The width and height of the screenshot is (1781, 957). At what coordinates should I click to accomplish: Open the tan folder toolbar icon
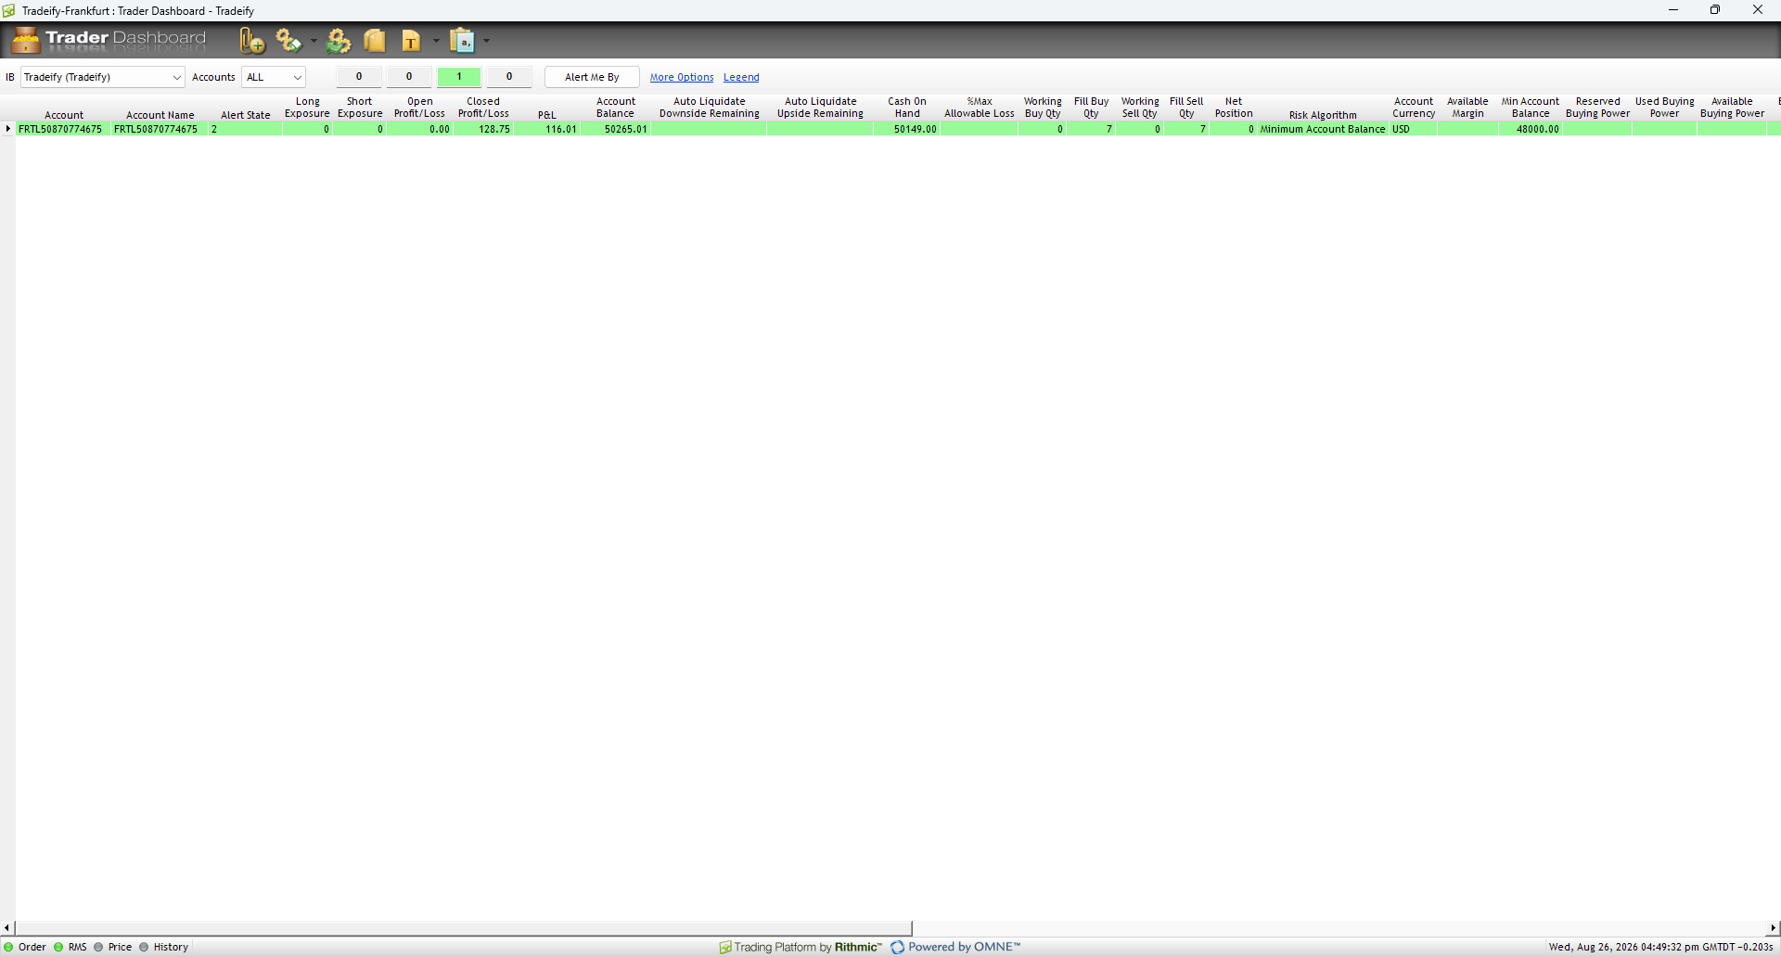pos(375,41)
